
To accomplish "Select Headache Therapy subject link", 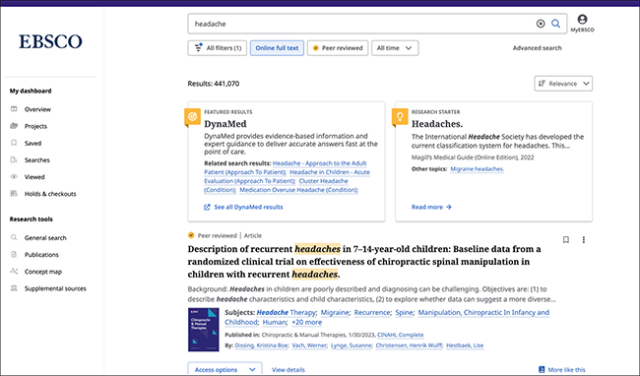I will [x=287, y=312].
